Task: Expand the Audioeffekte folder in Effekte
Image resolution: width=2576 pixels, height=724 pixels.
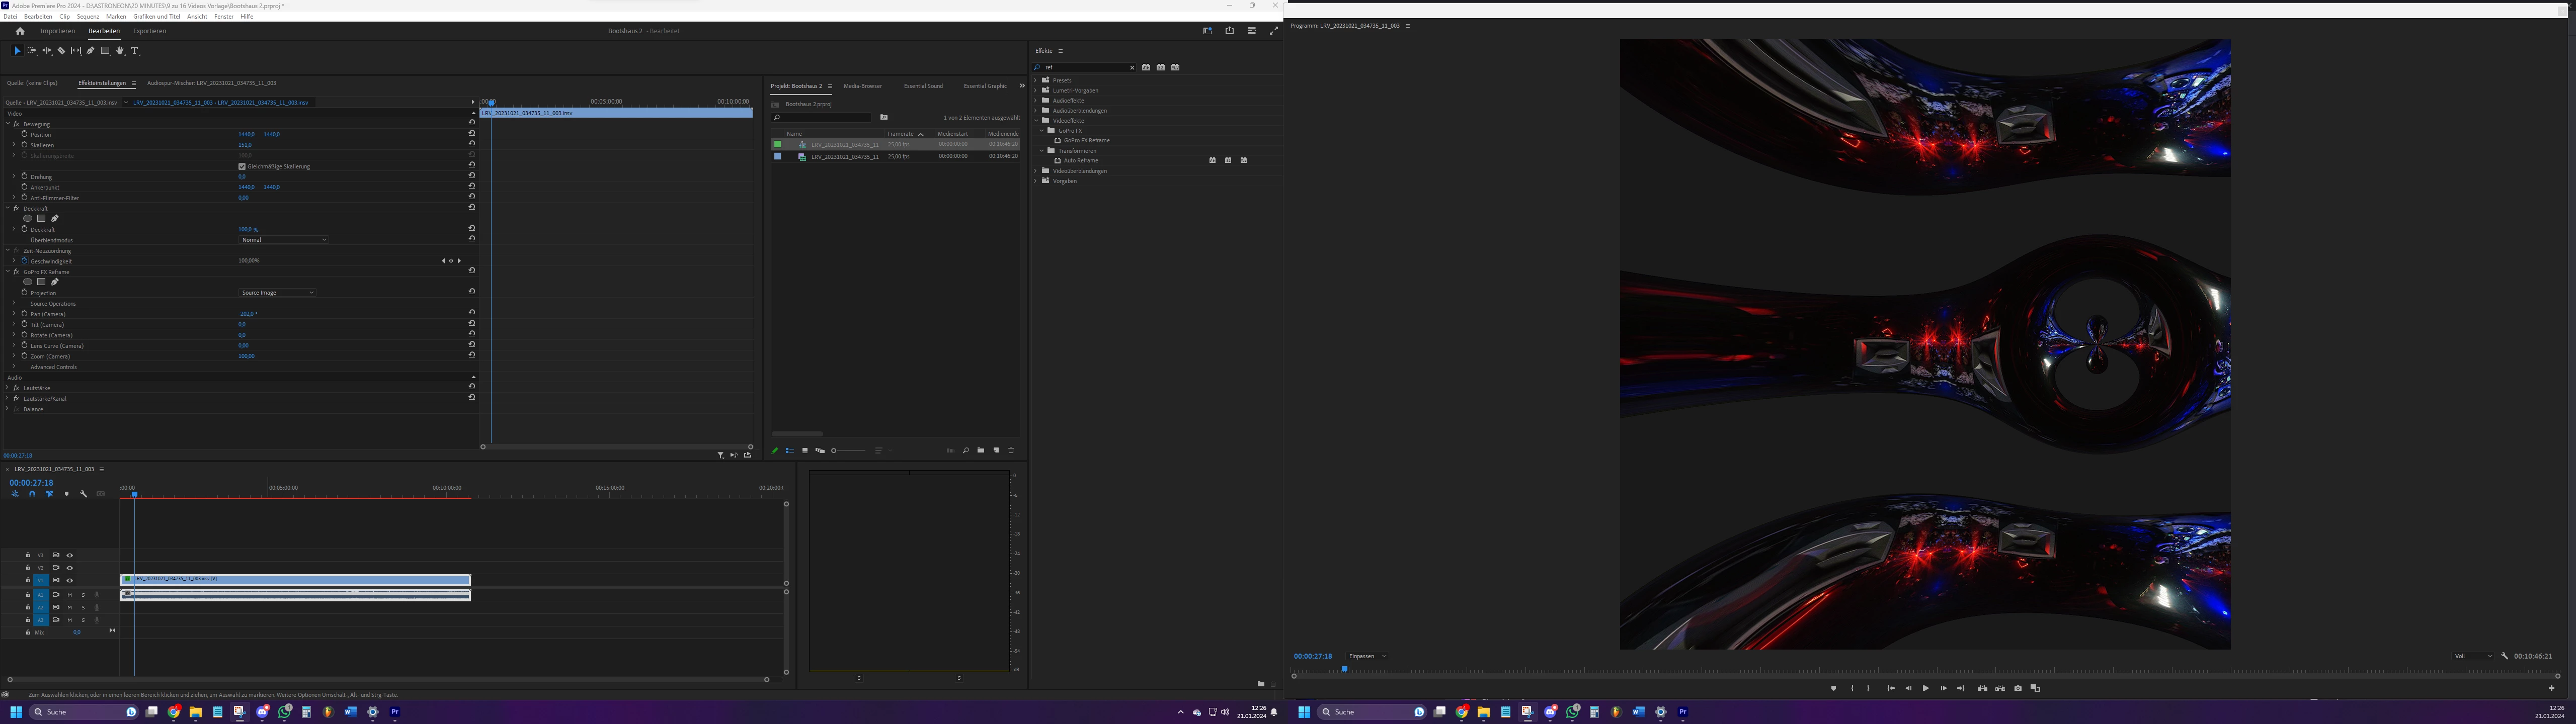Action: 1036,101
